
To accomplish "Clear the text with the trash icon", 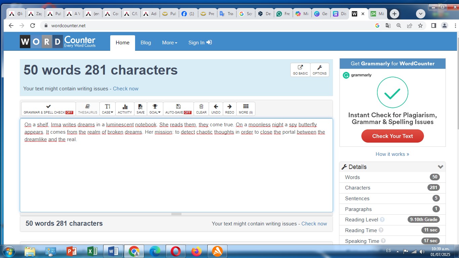I will coord(201,109).
